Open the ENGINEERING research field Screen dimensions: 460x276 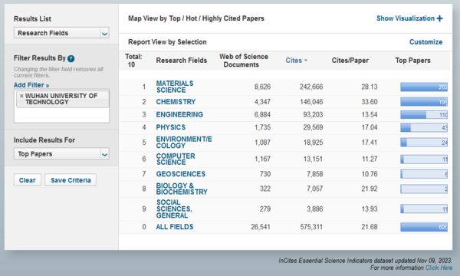179,114
